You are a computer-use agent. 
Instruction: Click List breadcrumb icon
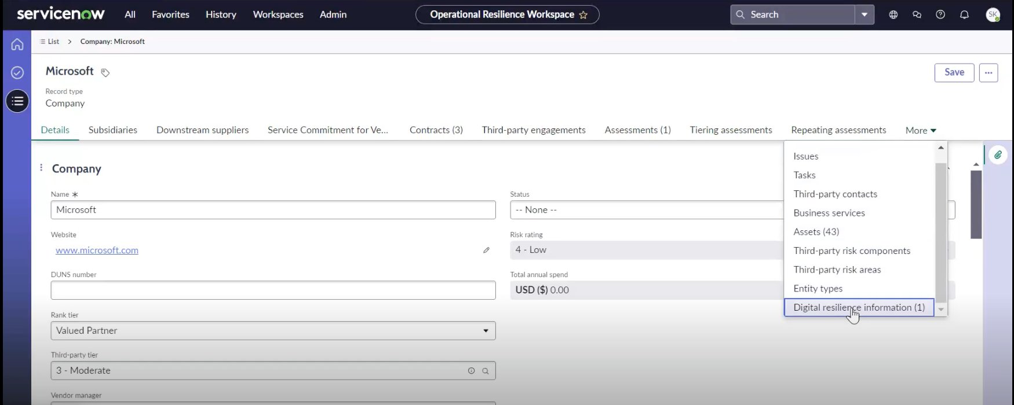pos(42,42)
